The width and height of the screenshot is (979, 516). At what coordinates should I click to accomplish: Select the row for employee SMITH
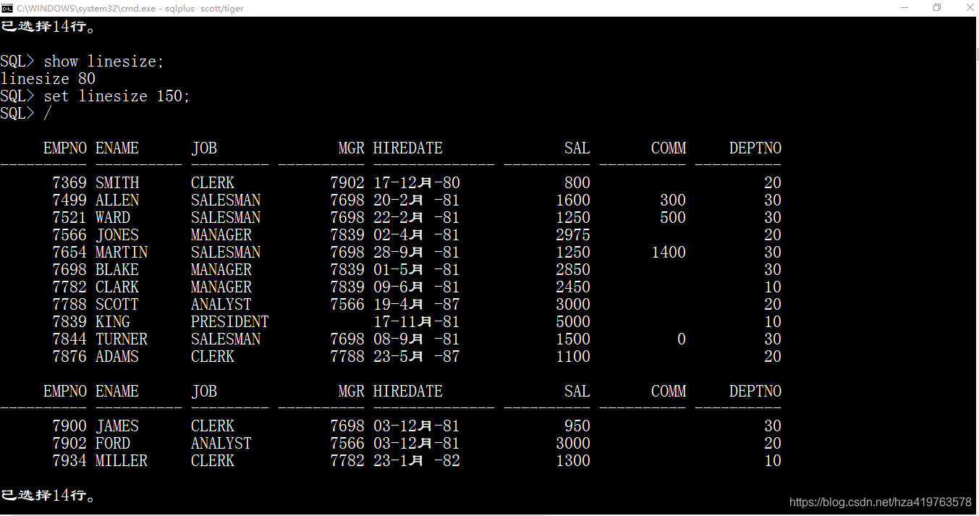289,182
